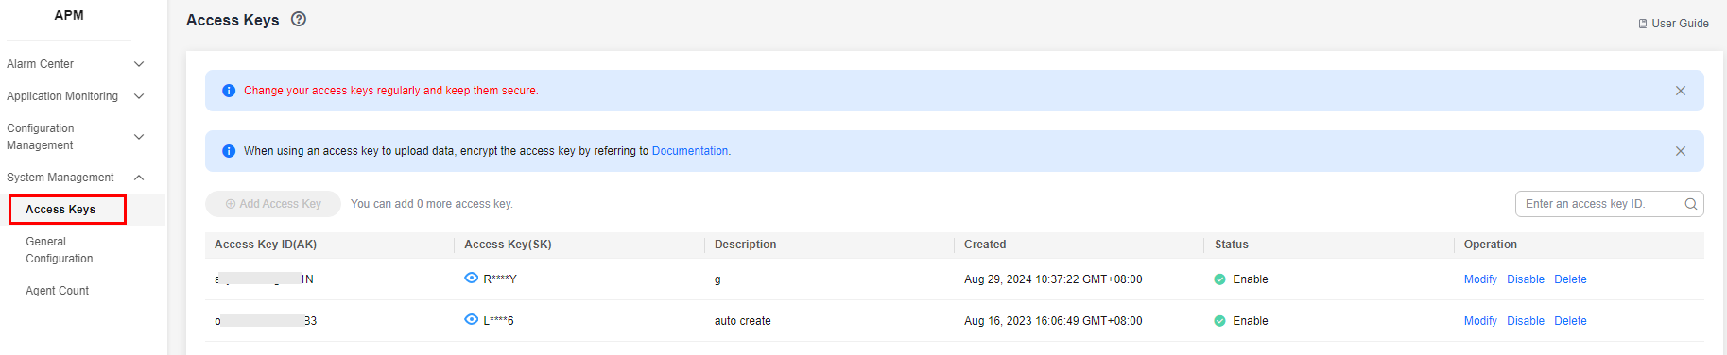Viewport: 1727px width, 355px height.
Task: Dismiss the 'Change your access keys regularly' notice
Action: [1680, 91]
